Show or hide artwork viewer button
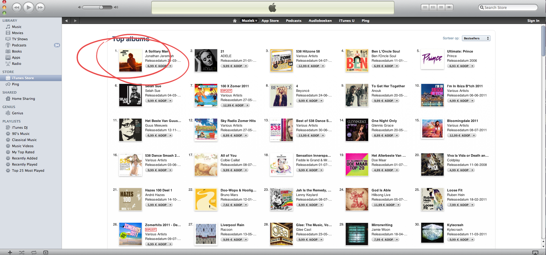This screenshot has height=255, width=546. tap(46, 253)
